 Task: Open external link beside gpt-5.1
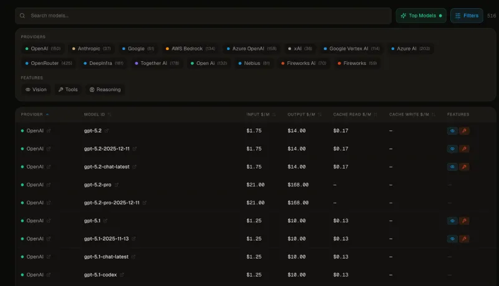click(105, 220)
